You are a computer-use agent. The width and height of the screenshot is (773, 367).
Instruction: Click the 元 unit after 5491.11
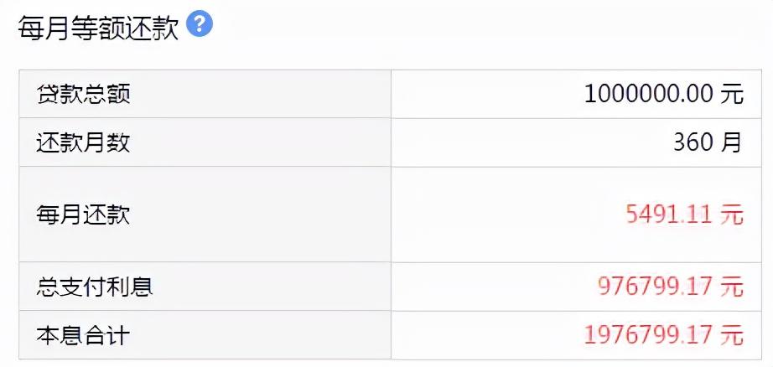[732, 215]
